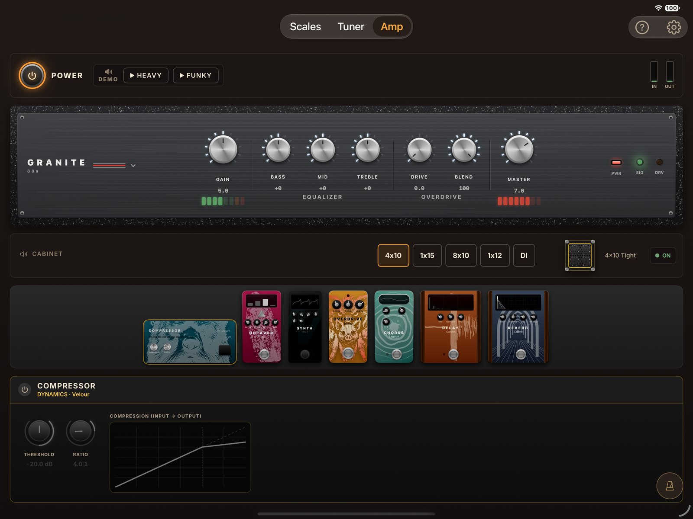Expand the Granite amp model dropdown
693x519 pixels.
(x=133, y=166)
